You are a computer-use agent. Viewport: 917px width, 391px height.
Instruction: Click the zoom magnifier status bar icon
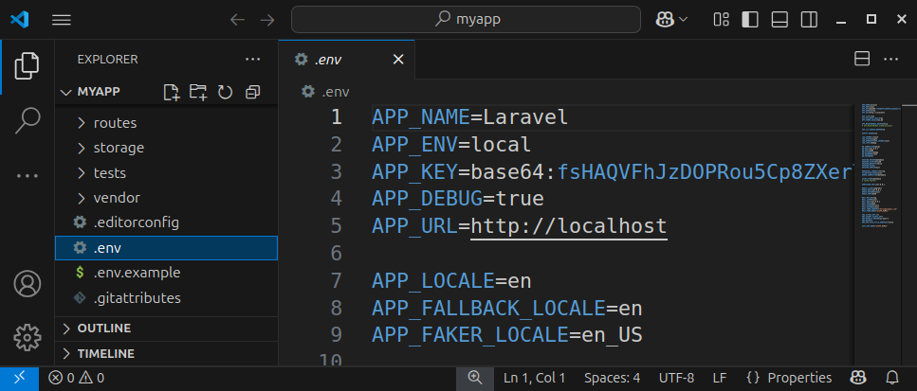point(475,378)
